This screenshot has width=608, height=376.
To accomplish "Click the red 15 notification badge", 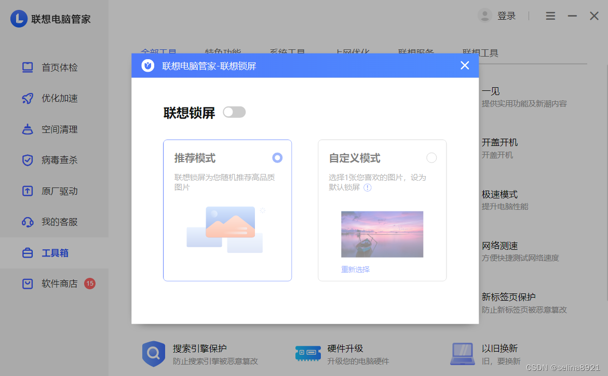I will click(90, 284).
